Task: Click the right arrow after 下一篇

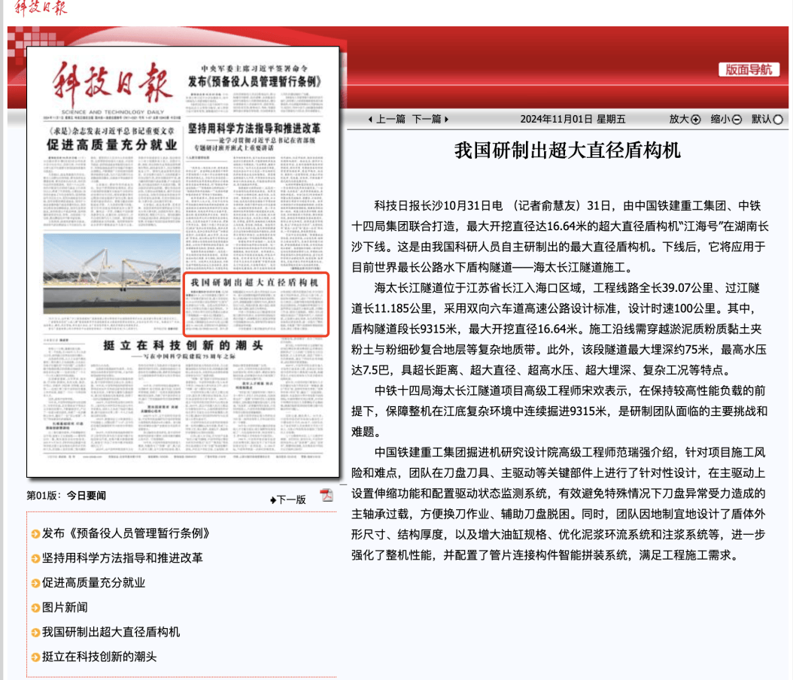Action: (446, 120)
